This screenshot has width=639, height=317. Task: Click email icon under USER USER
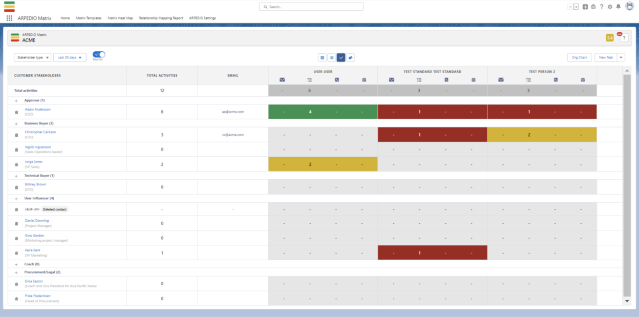coord(282,80)
